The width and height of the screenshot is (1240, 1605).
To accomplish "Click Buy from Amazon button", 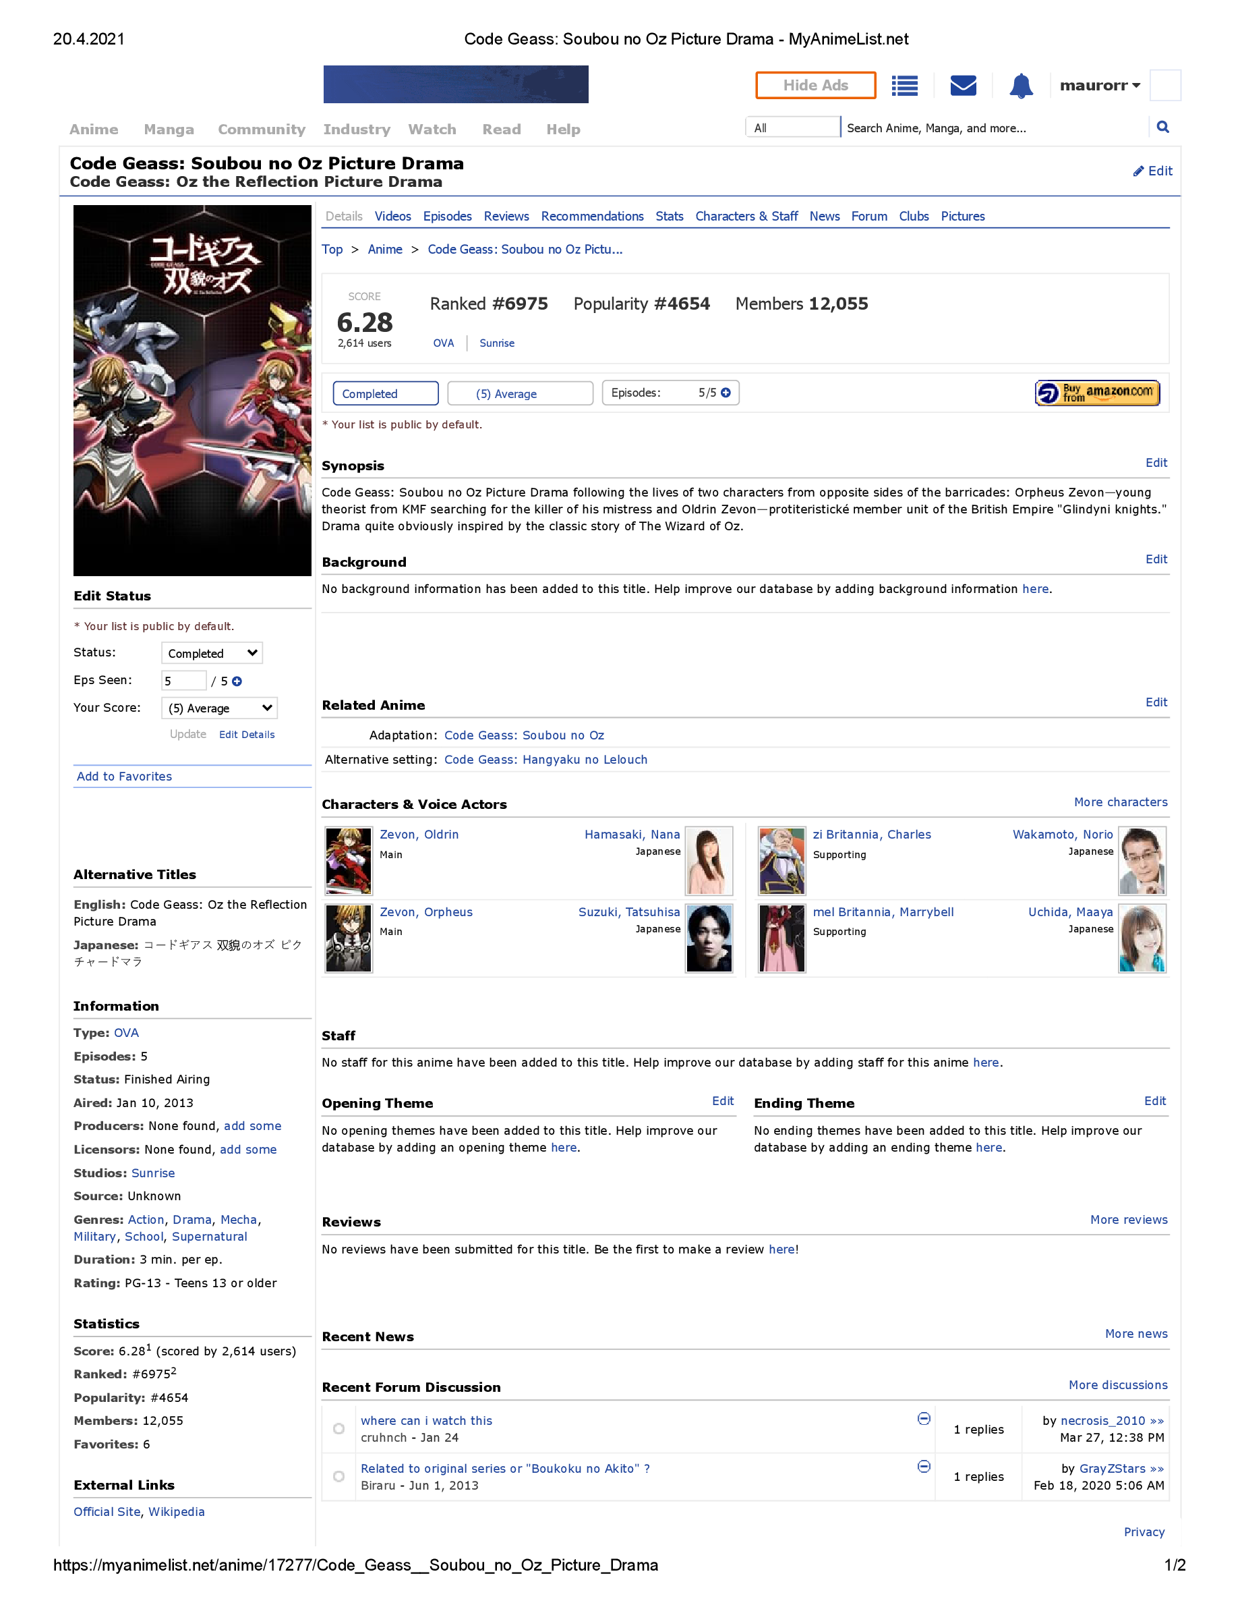I will pyautogui.click(x=1098, y=393).
